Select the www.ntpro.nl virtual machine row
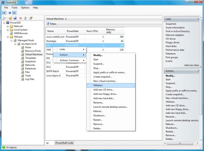The image size is (204, 151). [x=66, y=75]
